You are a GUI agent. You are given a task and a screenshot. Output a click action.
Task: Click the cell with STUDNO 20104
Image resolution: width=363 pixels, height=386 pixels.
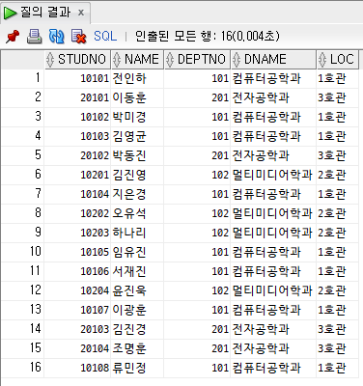pyautogui.click(x=77, y=348)
